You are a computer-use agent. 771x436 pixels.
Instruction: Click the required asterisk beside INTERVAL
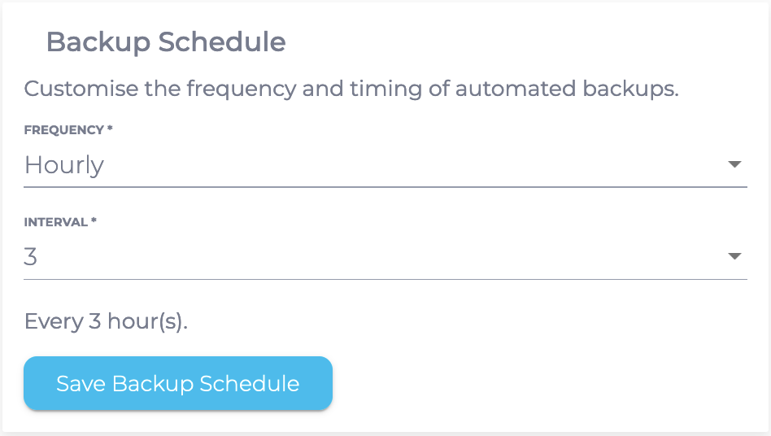[94, 221]
